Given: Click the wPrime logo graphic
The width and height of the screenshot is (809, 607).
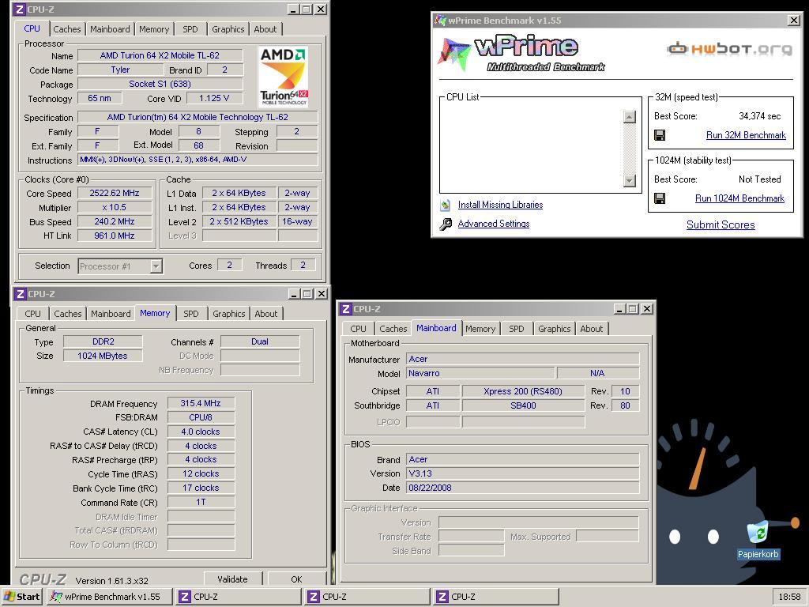Looking at the screenshot, I should tap(521, 53).
